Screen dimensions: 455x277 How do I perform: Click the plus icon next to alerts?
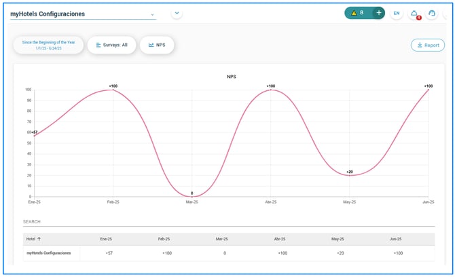(x=379, y=13)
